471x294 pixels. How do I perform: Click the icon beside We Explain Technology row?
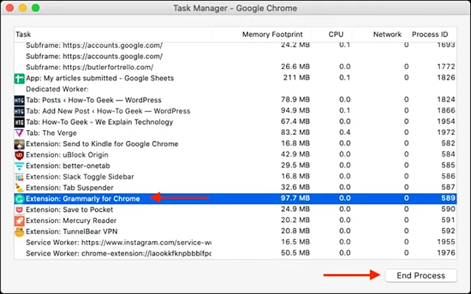[x=20, y=122]
